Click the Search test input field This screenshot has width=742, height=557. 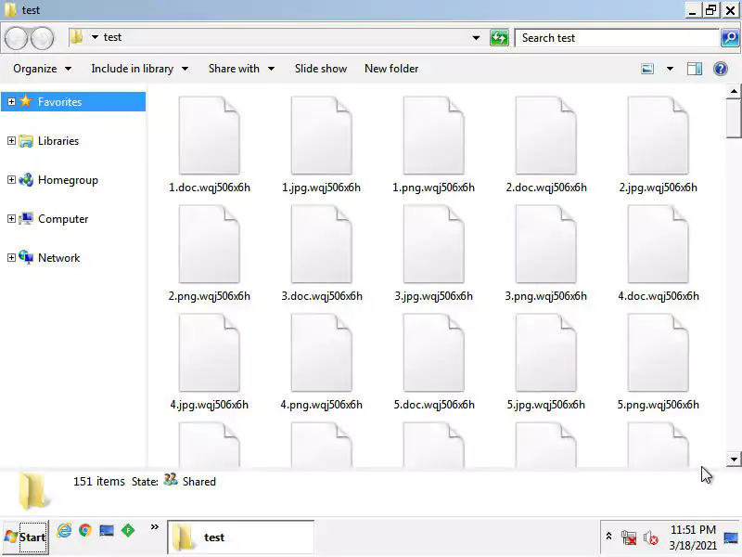click(617, 38)
